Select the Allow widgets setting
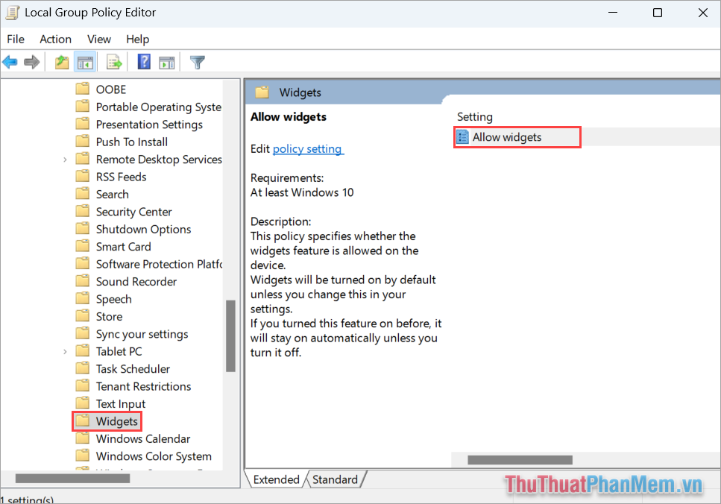 [507, 137]
